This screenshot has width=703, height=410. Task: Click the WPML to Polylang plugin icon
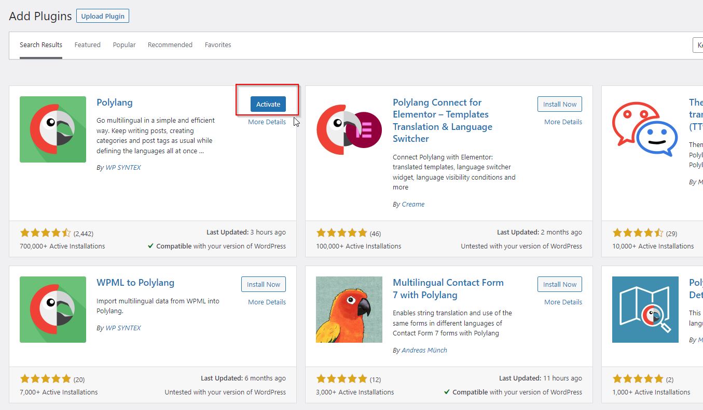[53, 310]
